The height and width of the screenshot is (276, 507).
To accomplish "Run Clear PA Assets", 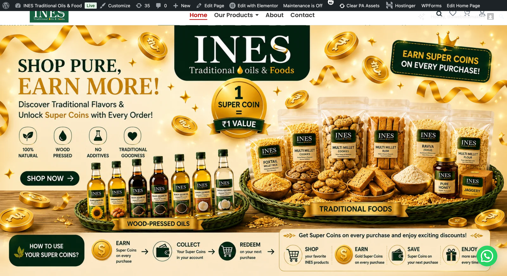I will pos(359,5).
